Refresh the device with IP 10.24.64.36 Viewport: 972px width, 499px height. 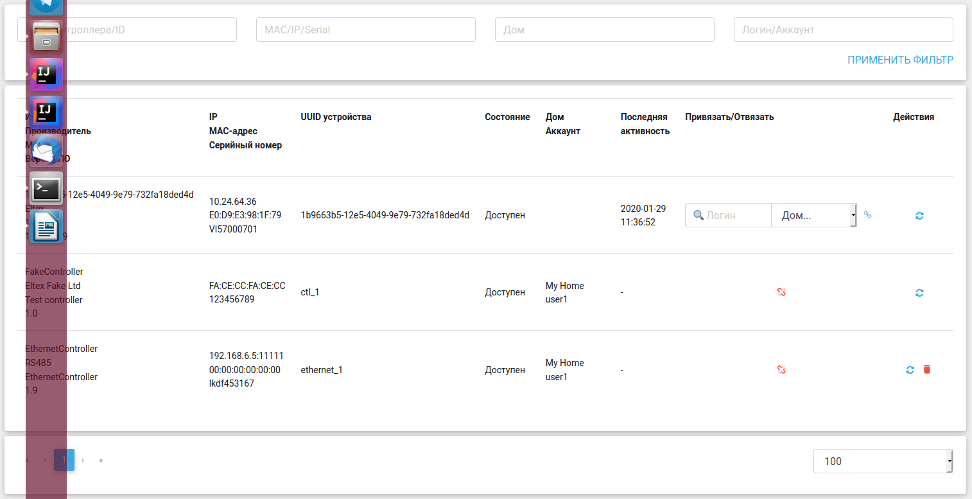tap(919, 216)
